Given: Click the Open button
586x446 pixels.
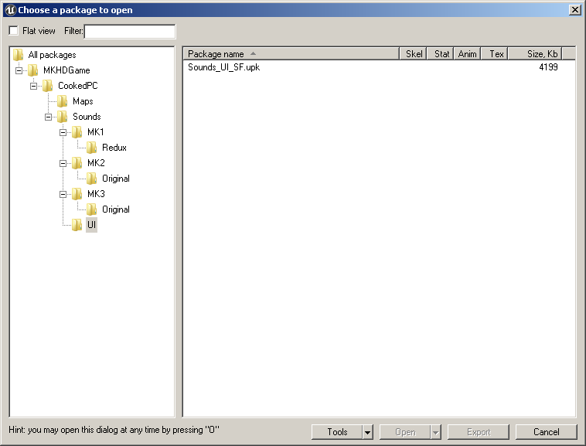Looking at the screenshot, I should pyautogui.click(x=405, y=432).
